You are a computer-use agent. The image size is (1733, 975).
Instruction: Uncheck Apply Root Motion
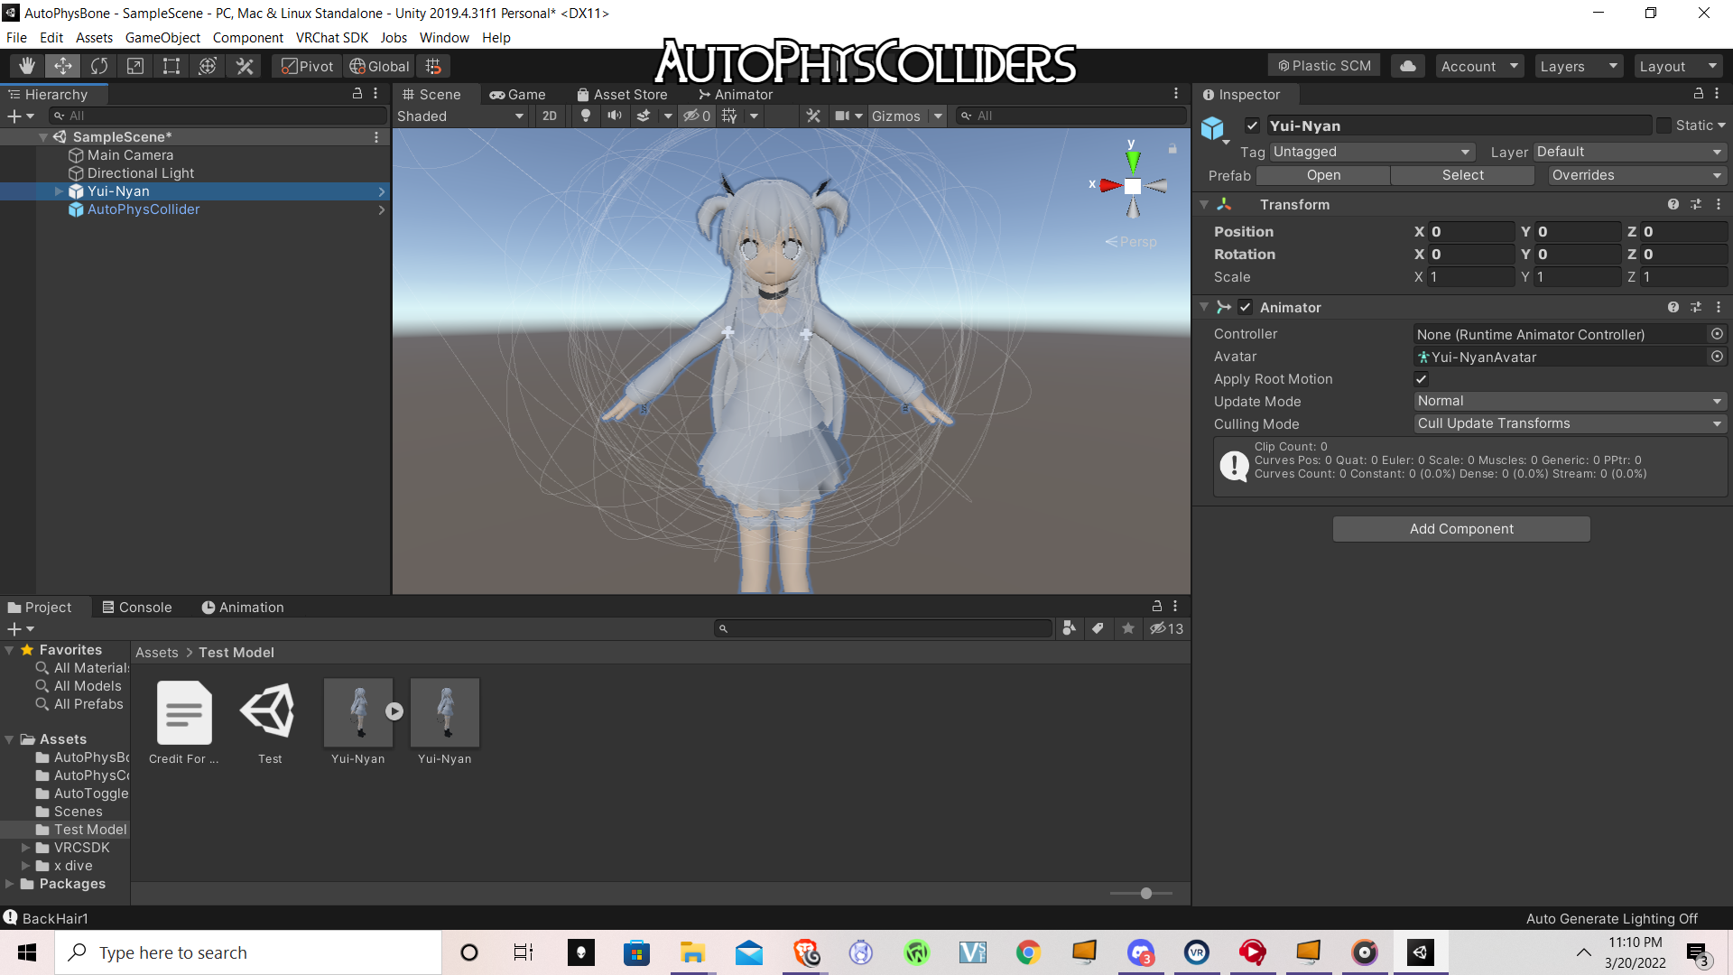point(1422,379)
